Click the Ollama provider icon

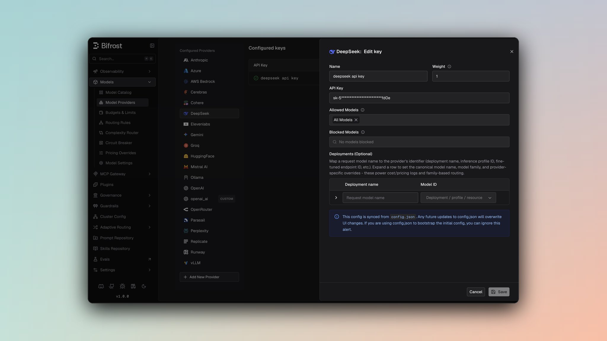point(186,177)
